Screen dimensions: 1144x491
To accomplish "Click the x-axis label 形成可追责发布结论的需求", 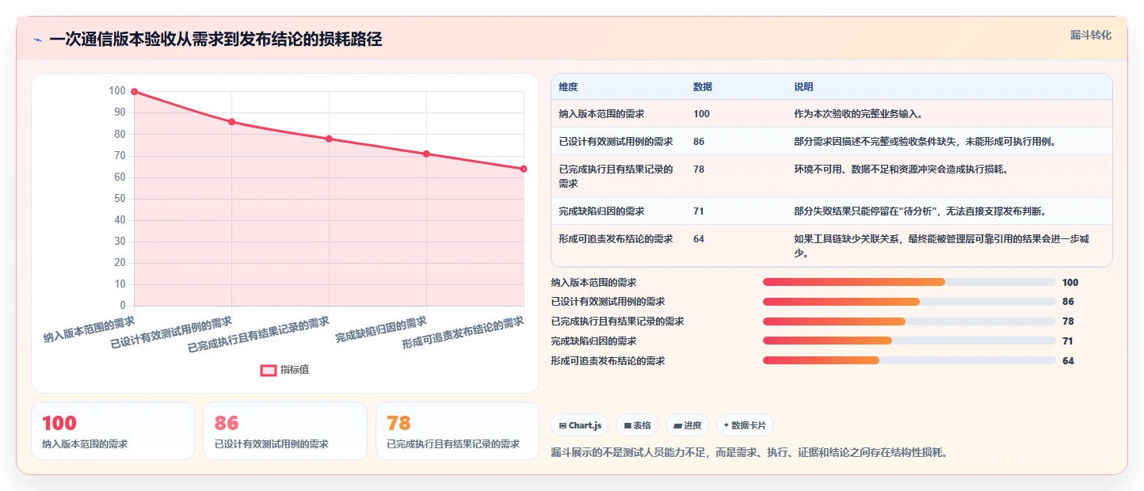I will click(463, 333).
